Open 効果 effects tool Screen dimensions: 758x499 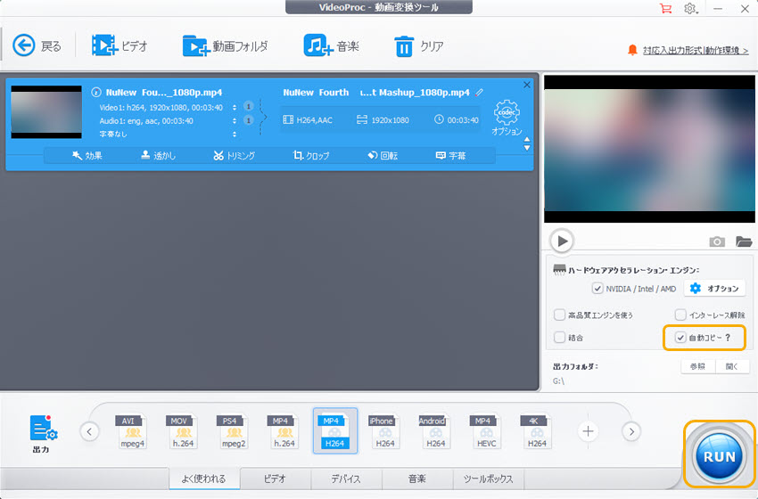click(87, 156)
